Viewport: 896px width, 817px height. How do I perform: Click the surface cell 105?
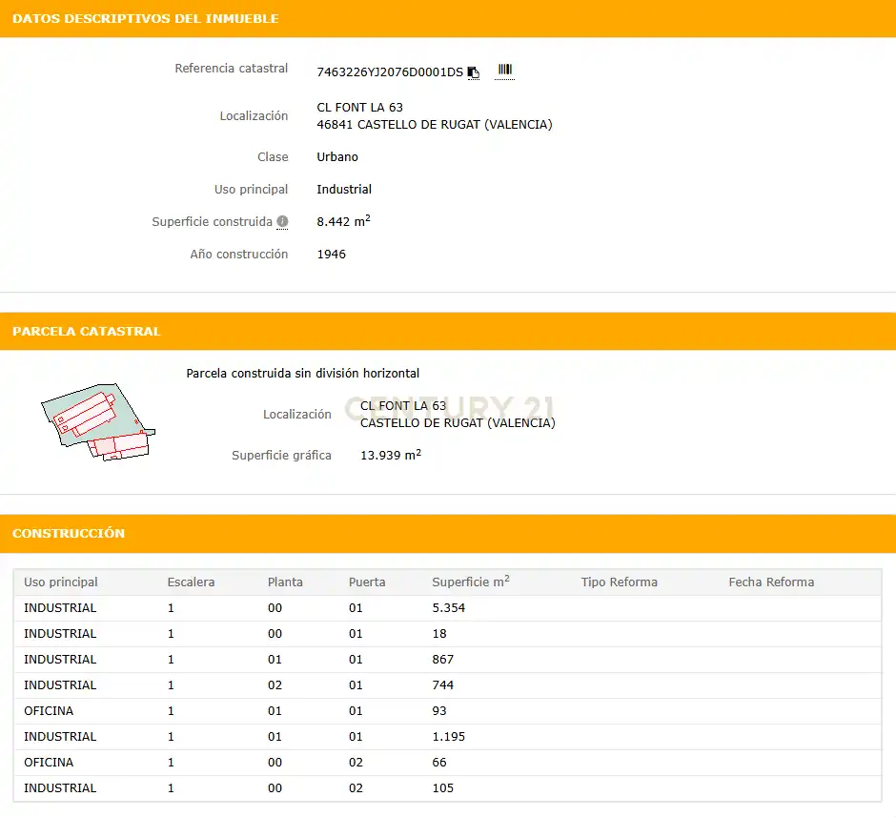click(443, 787)
